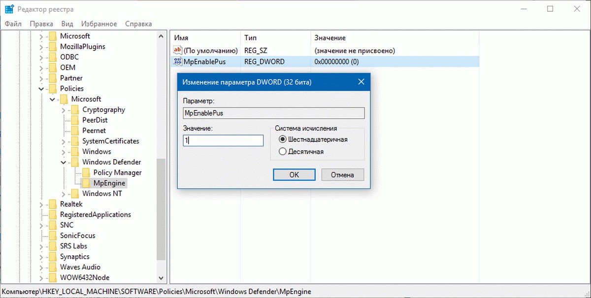This screenshot has height=298, width=591.
Task: Expand the Realtek tree node
Action: point(41,204)
